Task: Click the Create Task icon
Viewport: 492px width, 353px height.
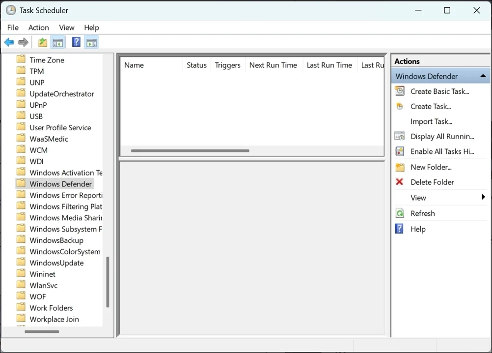Action: 399,106
